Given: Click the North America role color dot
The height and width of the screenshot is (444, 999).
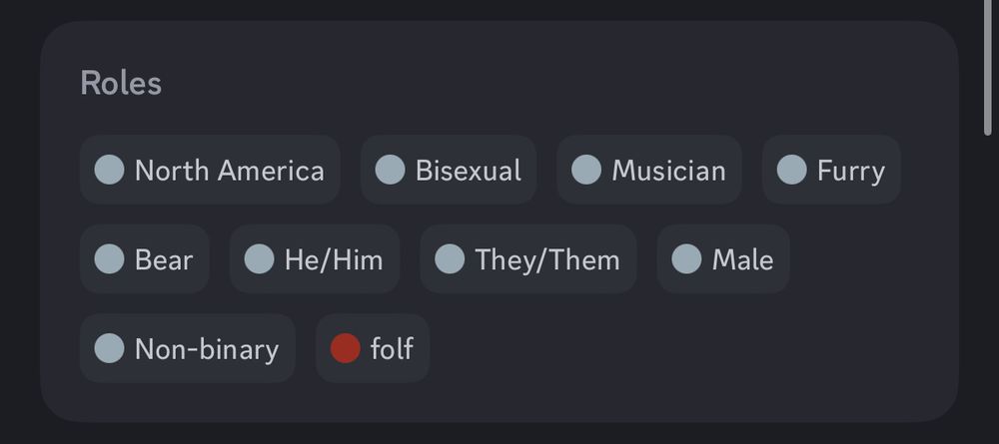Looking at the screenshot, I should tap(109, 170).
